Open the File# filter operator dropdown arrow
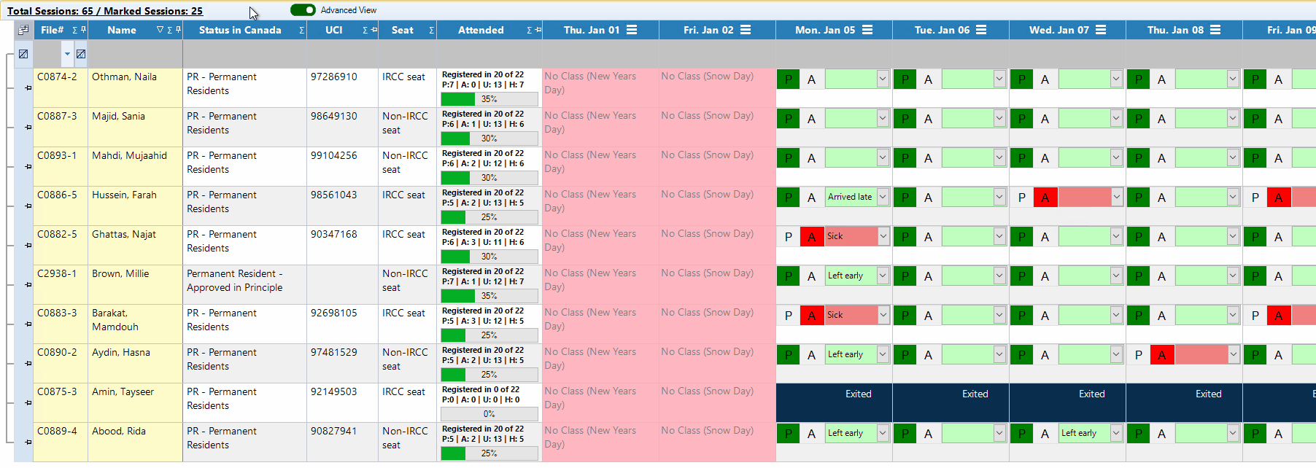1316x468 pixels. [67, 54]
